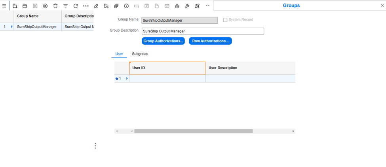The height and width of the screenshot is (167, 386).
Task: Click the horizontal scrollbar thumb
Action: 193,131
